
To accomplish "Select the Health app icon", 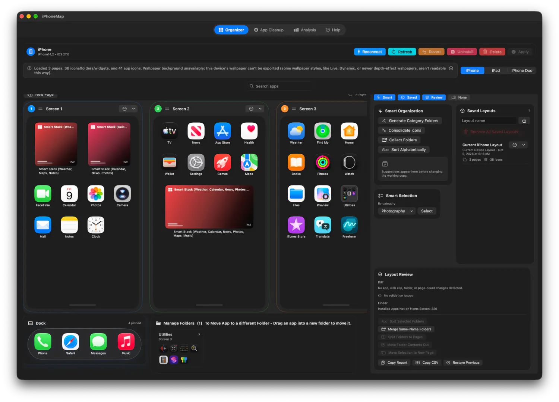I will pos(249,131).
